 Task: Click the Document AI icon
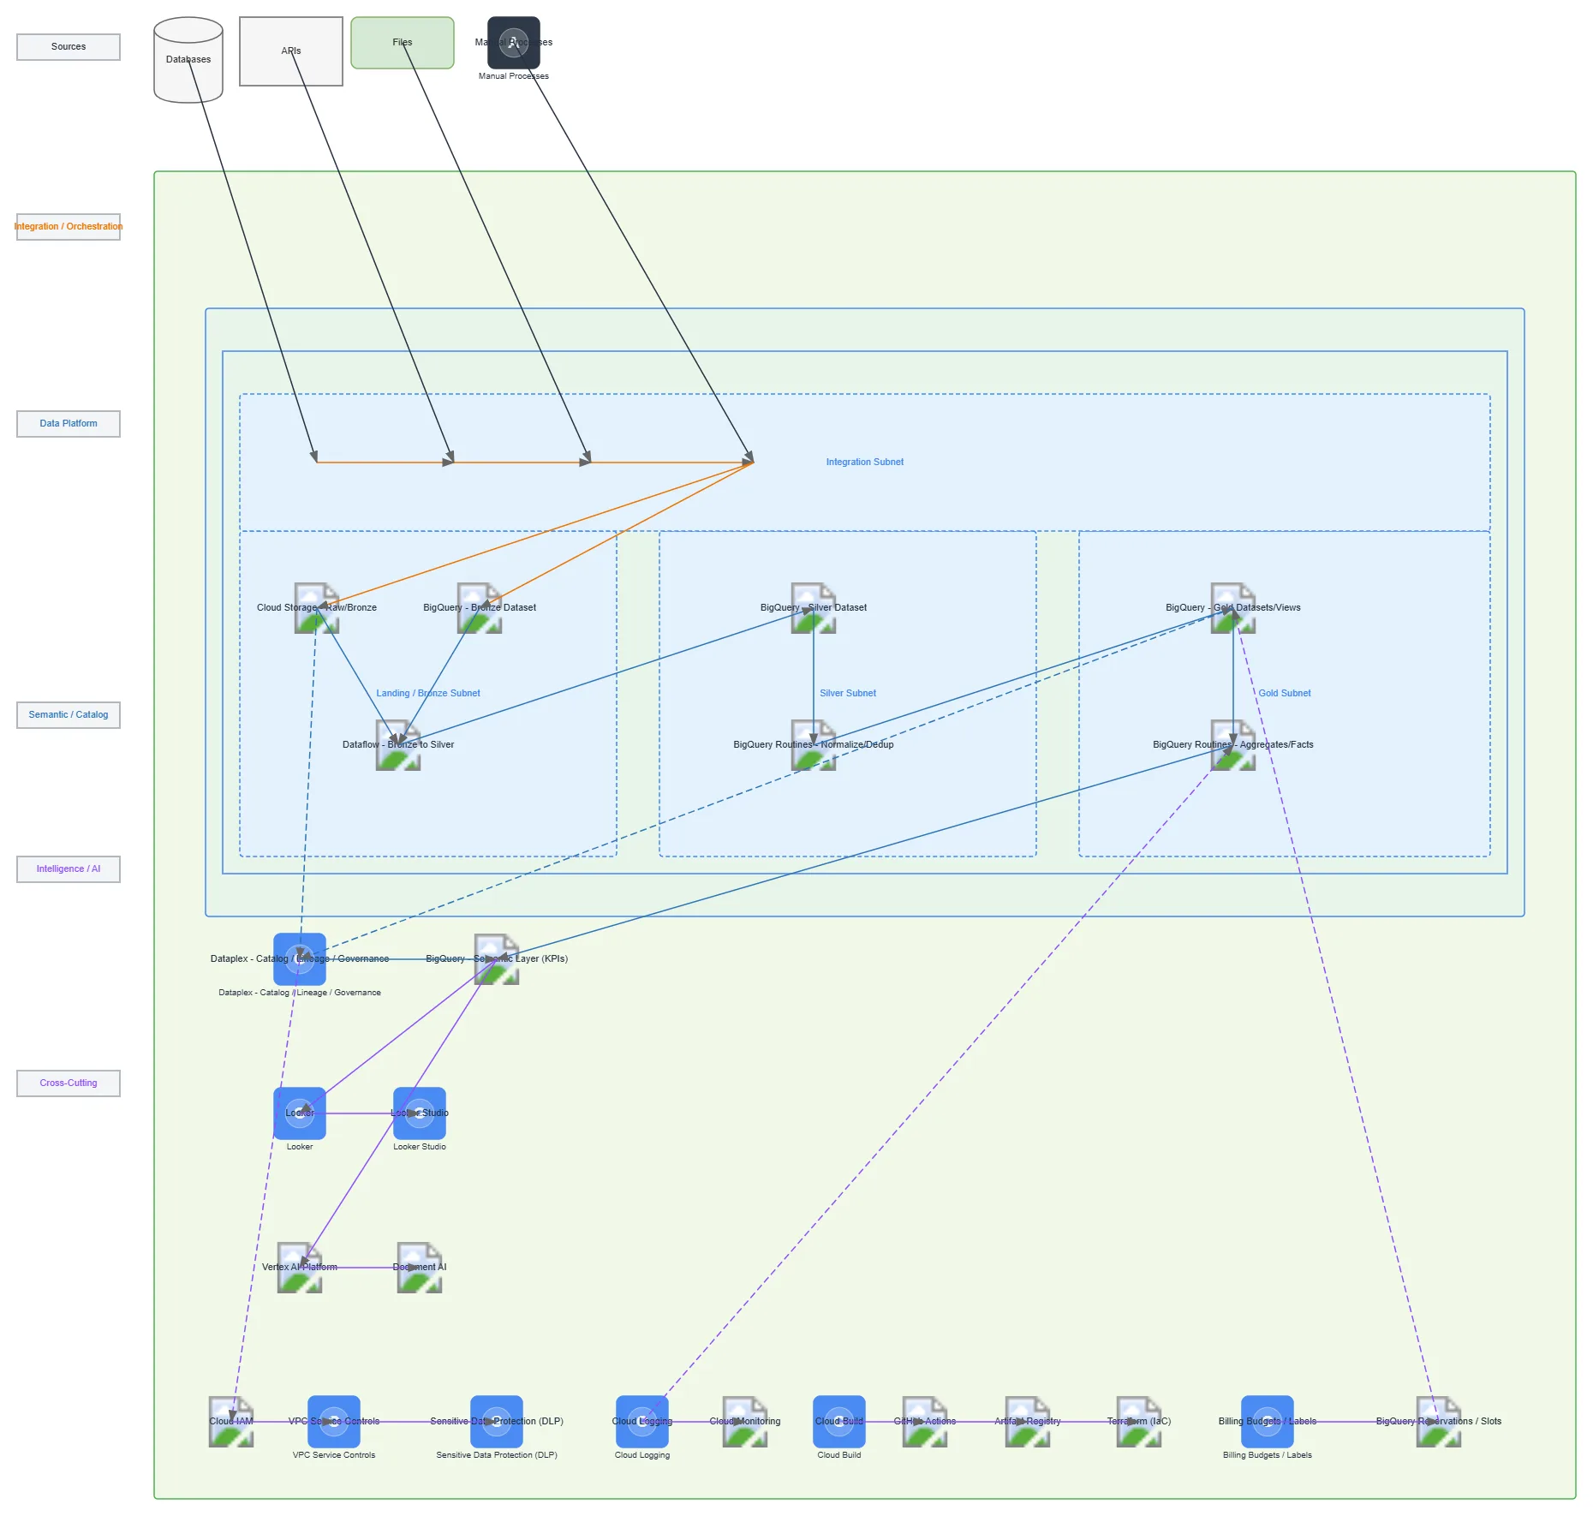420,1268
